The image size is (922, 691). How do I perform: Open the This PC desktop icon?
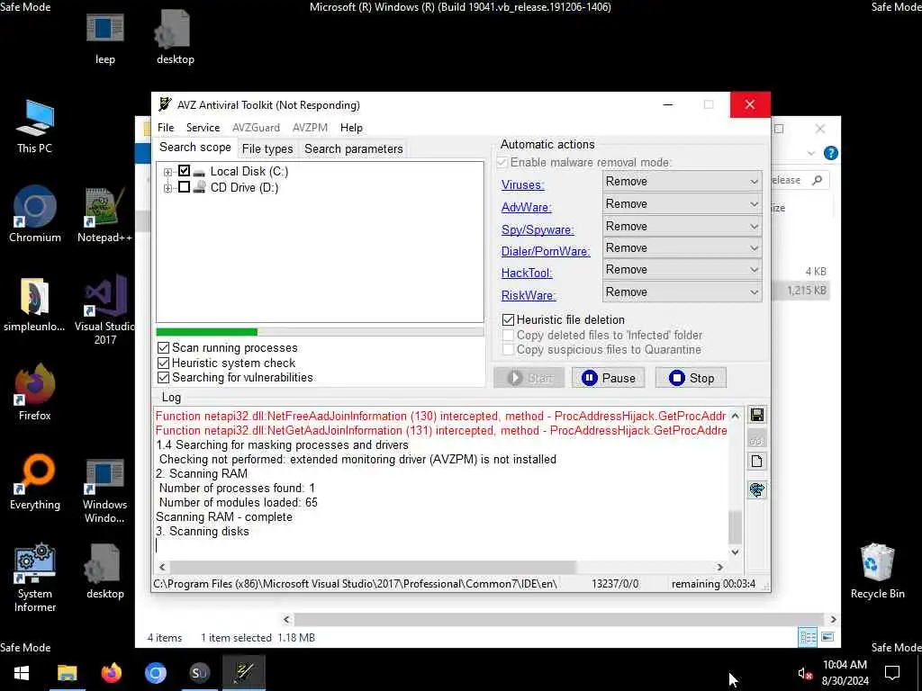[x=35, y=126]
